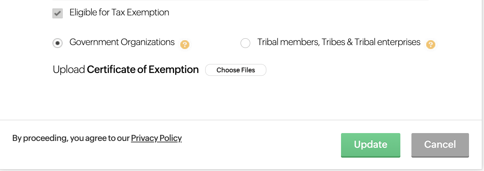Click the green Update button
This screenshot has height=171, width=484.
tap(370, 145)
